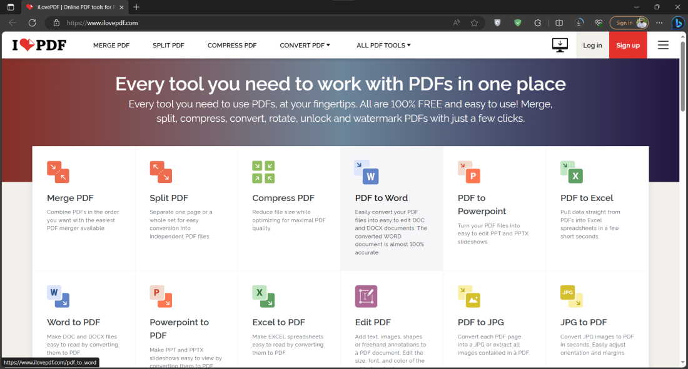The width and height of the screenshot is (688, 369).
Task: Click the JPG to PDF icon
Action: (572, 296)
